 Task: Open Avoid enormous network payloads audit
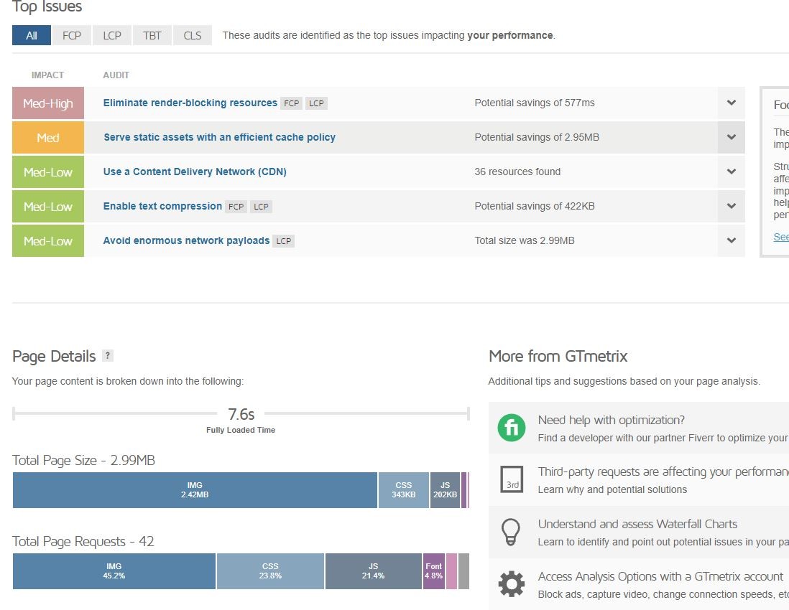click(x=186, y=240)
